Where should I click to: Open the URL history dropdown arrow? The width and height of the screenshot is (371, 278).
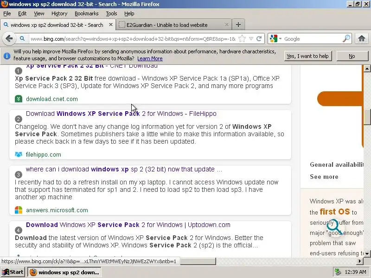[x=251, y=38]
